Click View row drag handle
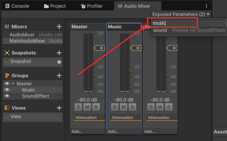 [x=6, y=117]
